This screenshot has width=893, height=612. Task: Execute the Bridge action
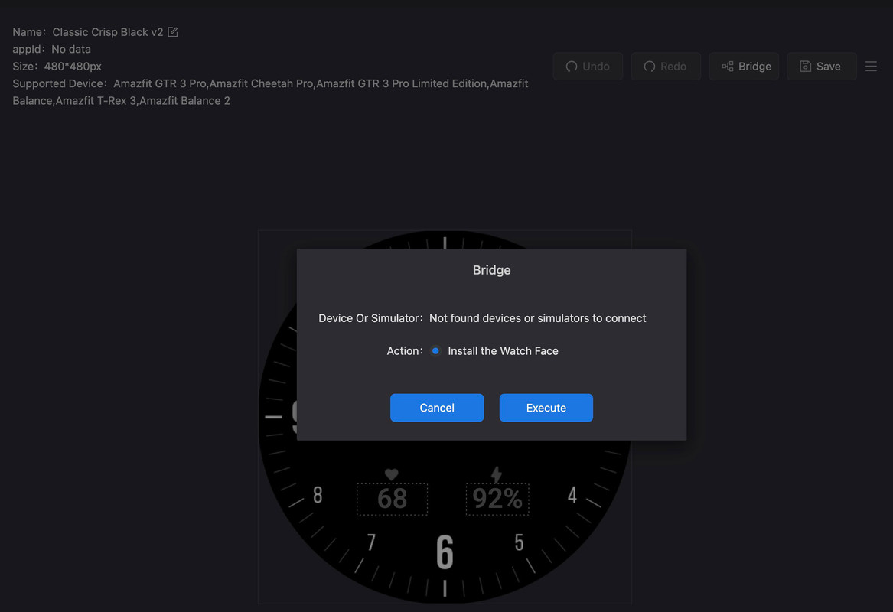point(546,408)
